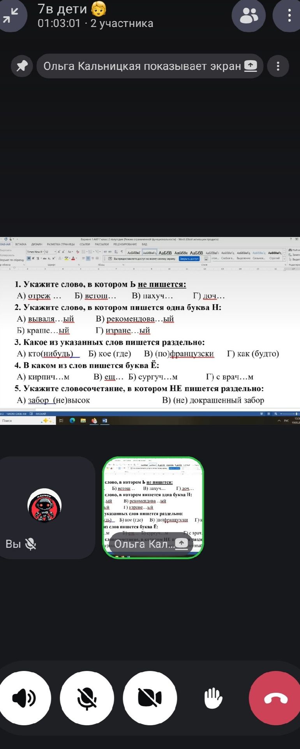Unmute the microphone button
The image size is (300, 749).
(x=87, y=698)
